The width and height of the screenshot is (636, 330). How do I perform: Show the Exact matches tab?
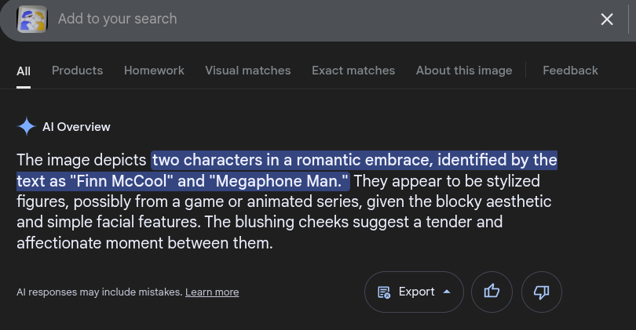coord(353,71)
